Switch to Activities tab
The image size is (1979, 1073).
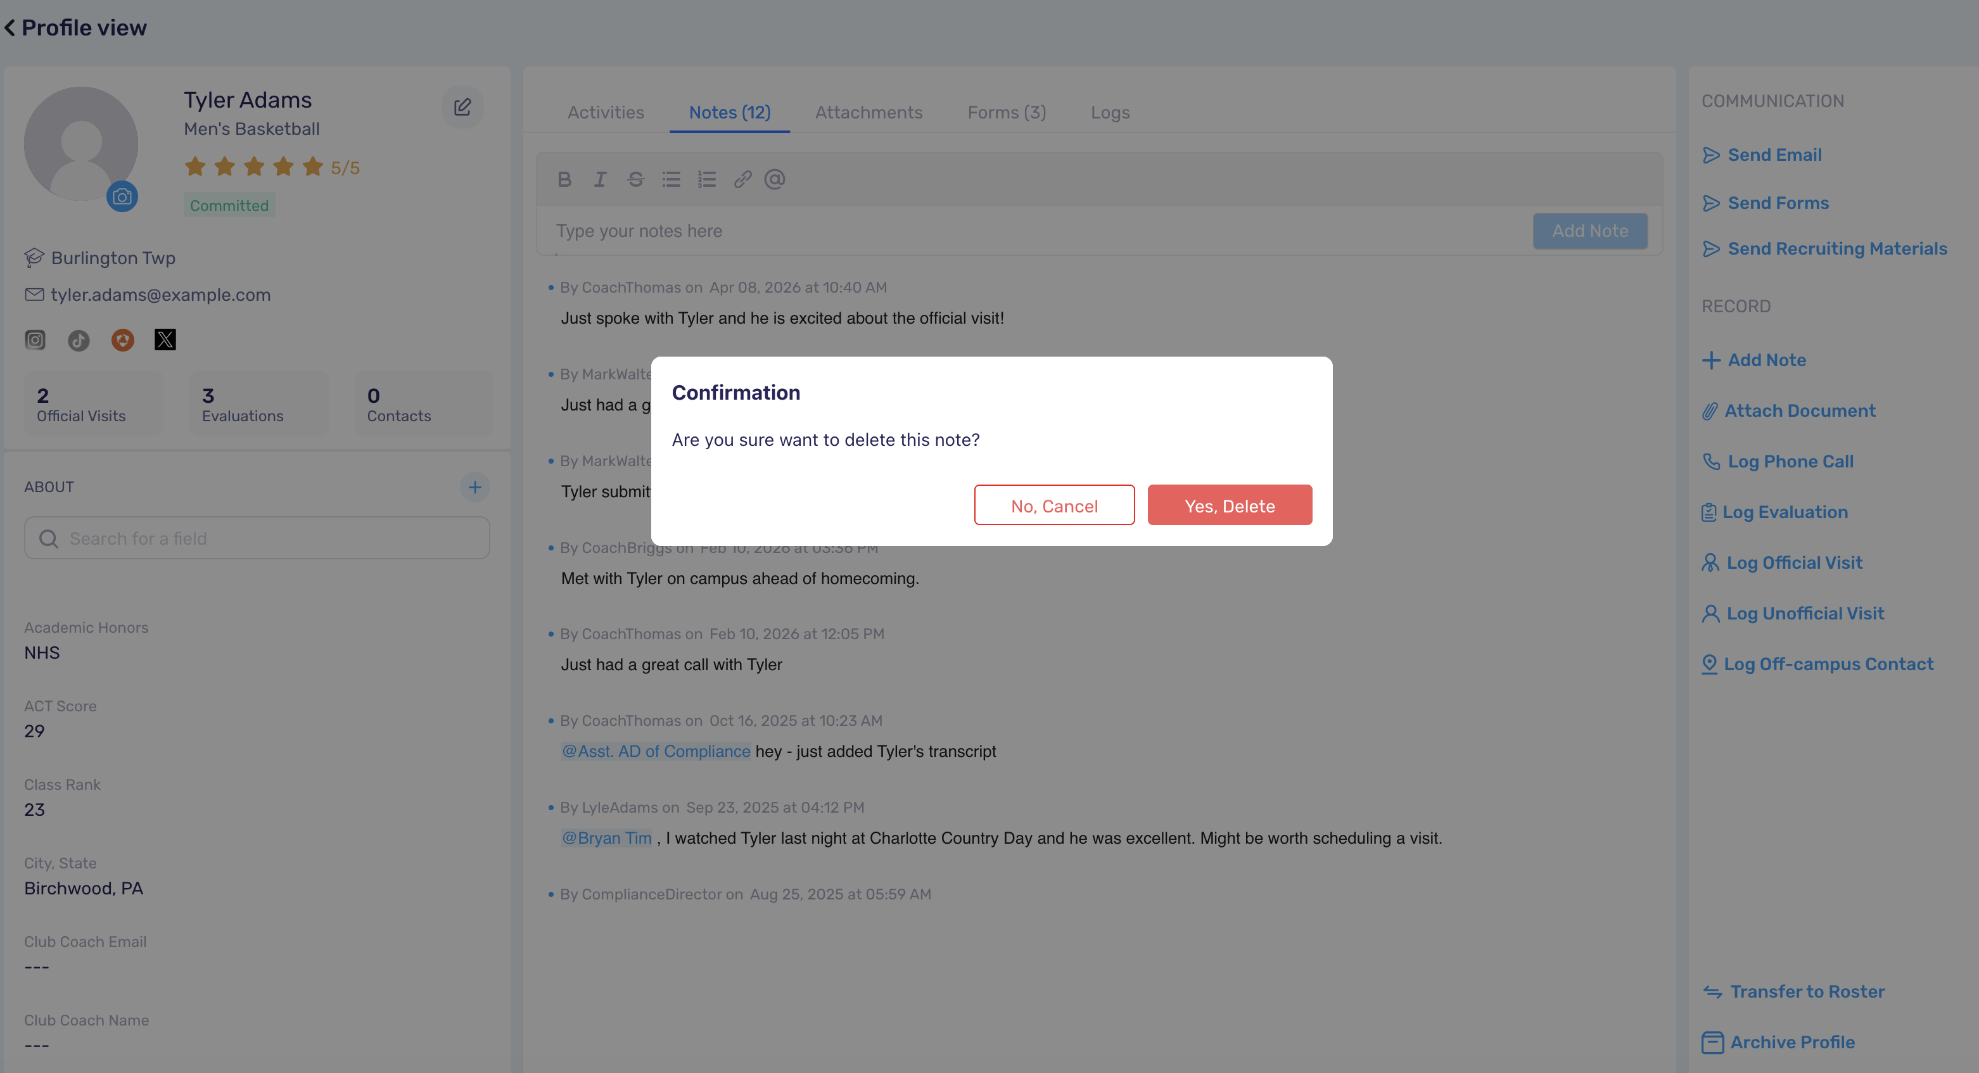point(606,112)
